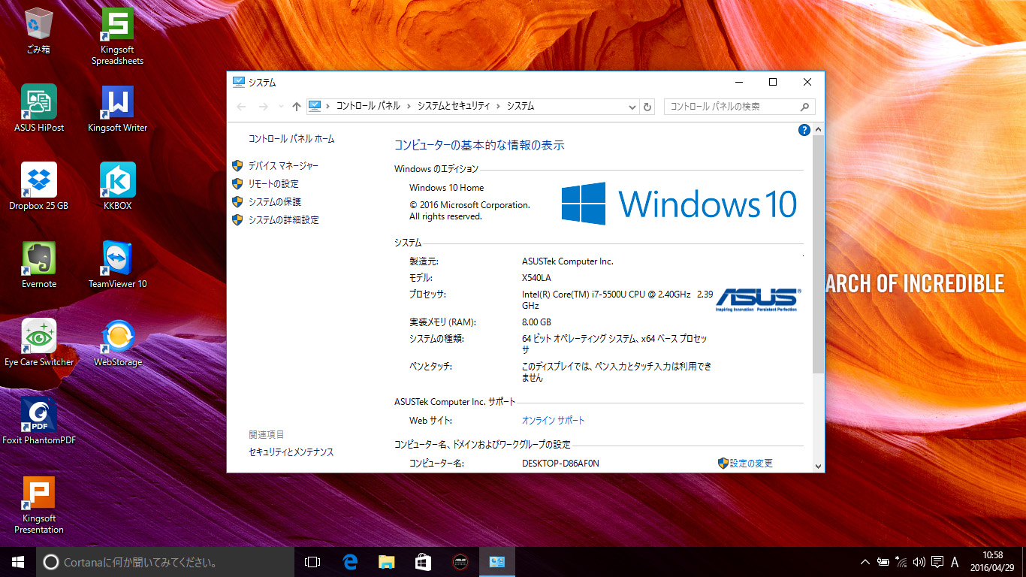
Task: Open Kingsoft Spreadsheets desktop icon
Action: pos(117,36)
